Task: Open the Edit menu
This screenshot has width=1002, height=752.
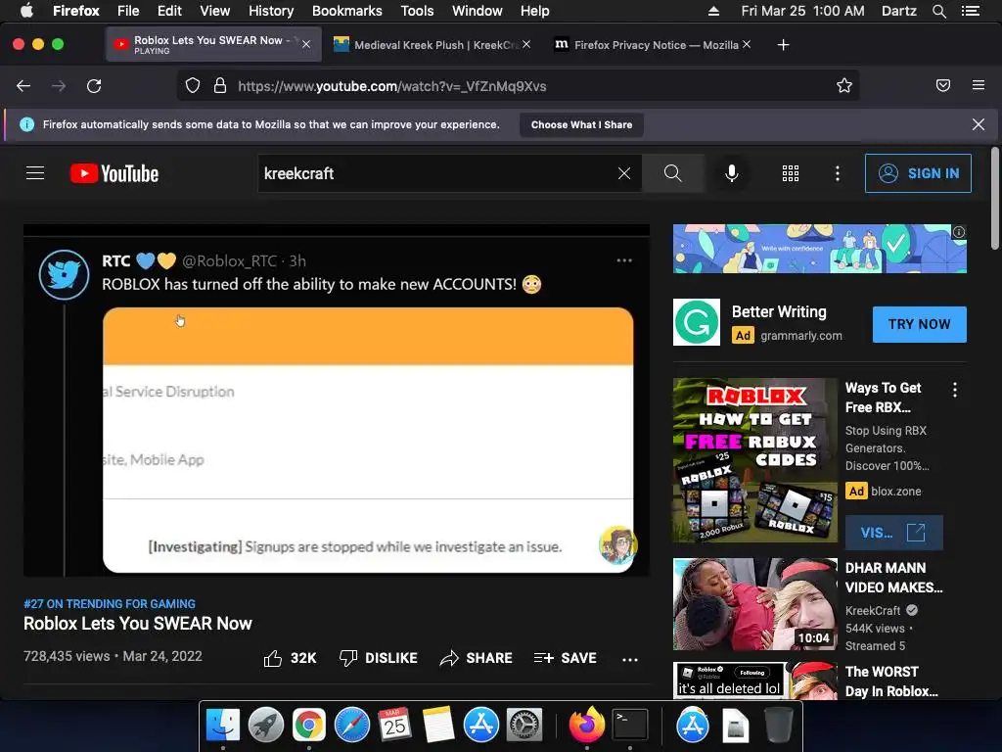Action: click(x=169, y=11)
